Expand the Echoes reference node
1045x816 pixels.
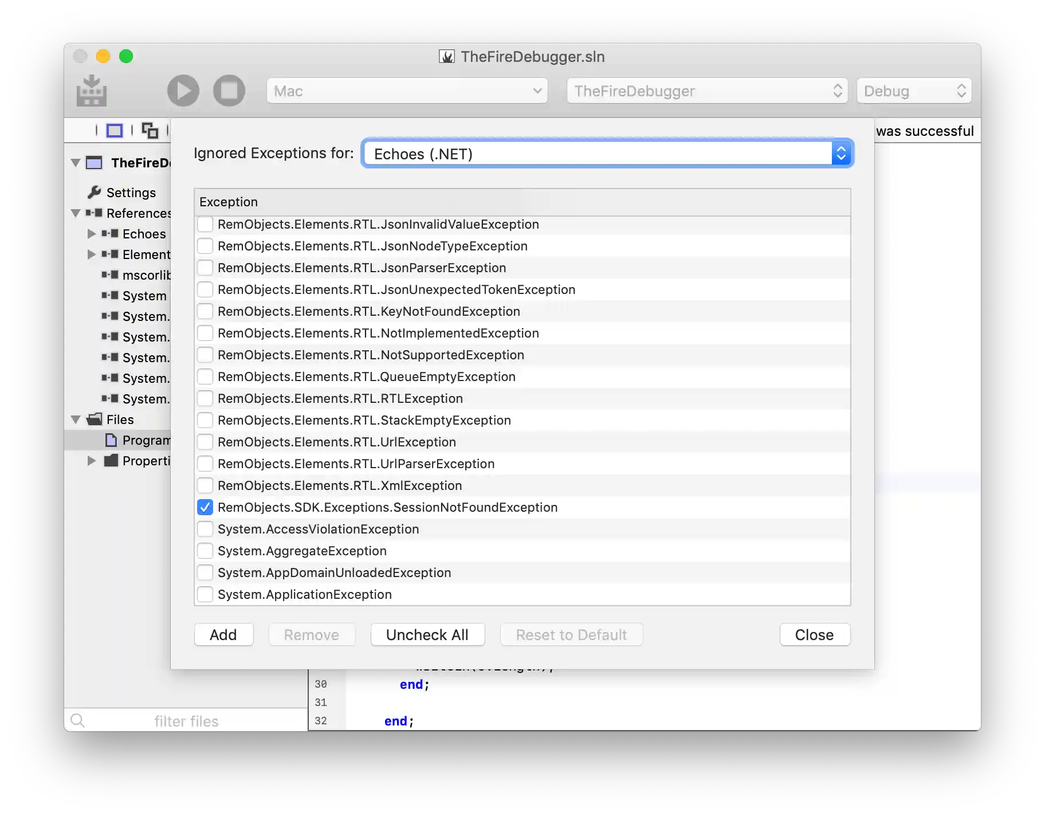[92, 233]
